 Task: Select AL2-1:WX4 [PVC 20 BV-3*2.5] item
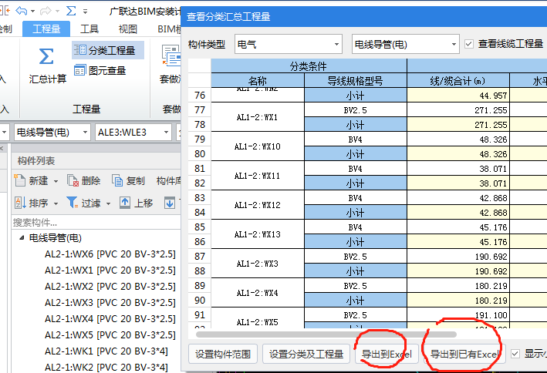point(110,318)
